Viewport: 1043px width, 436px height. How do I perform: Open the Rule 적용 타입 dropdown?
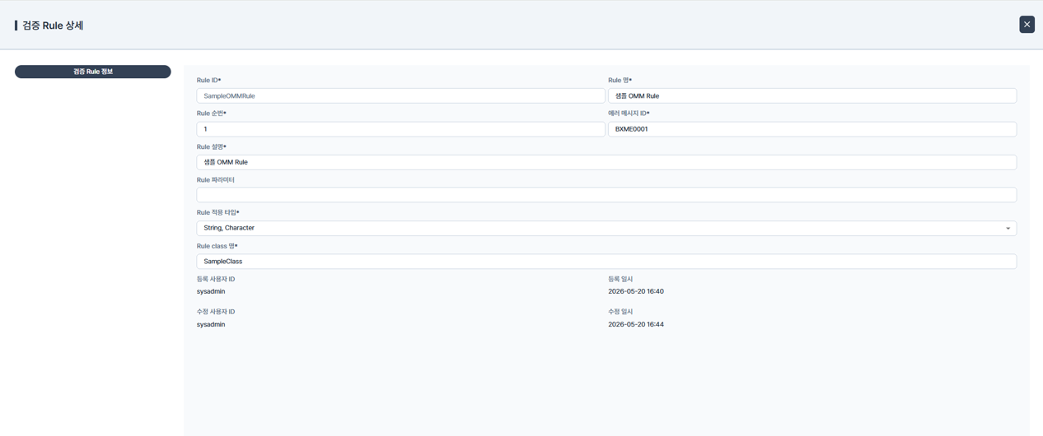pos(606,228)
